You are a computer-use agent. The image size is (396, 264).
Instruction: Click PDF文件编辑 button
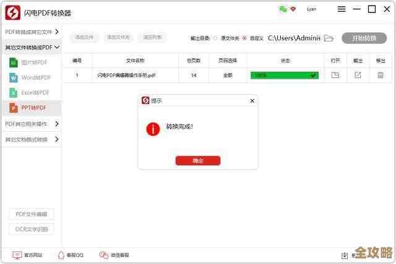[x=32, y=215]
